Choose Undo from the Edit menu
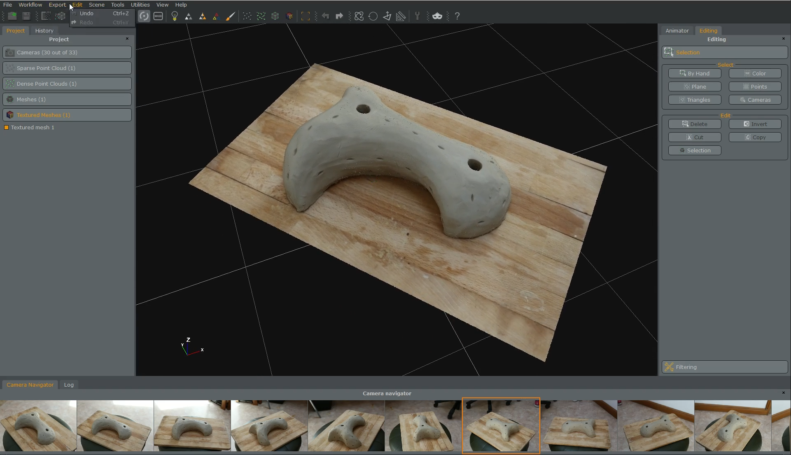 [86, 14]
